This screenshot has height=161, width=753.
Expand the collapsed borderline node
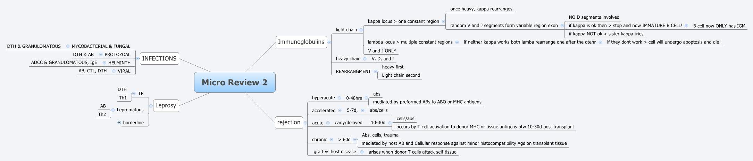[119, 123]
